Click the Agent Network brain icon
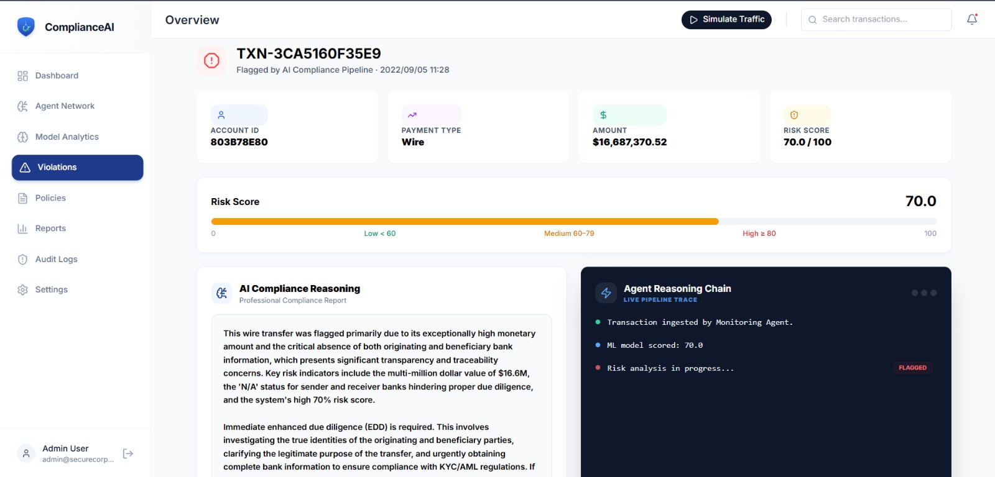The width and height of the screenshot is (995, 477). pos(23,106)
